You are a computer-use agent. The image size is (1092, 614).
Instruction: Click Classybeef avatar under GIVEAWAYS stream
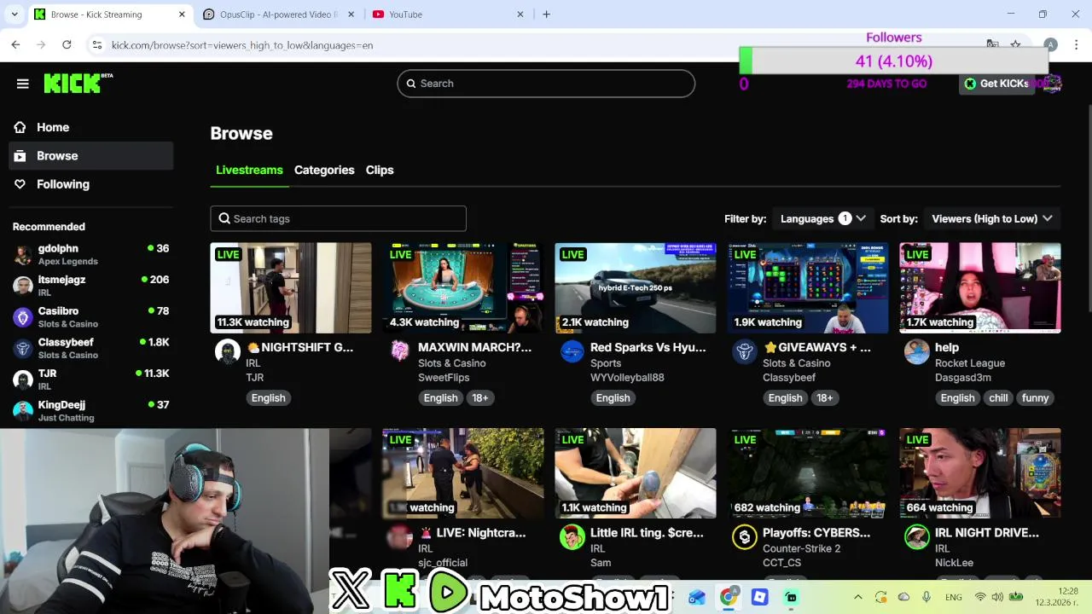tap(745, 351)
